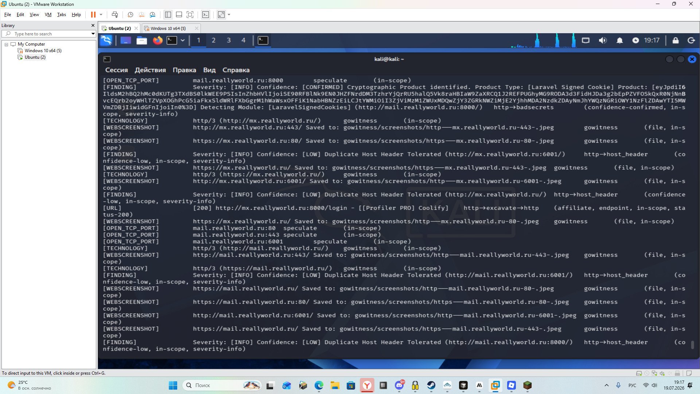
Task: Open stretch display options dropdown arrow
Action: point(229,15)
